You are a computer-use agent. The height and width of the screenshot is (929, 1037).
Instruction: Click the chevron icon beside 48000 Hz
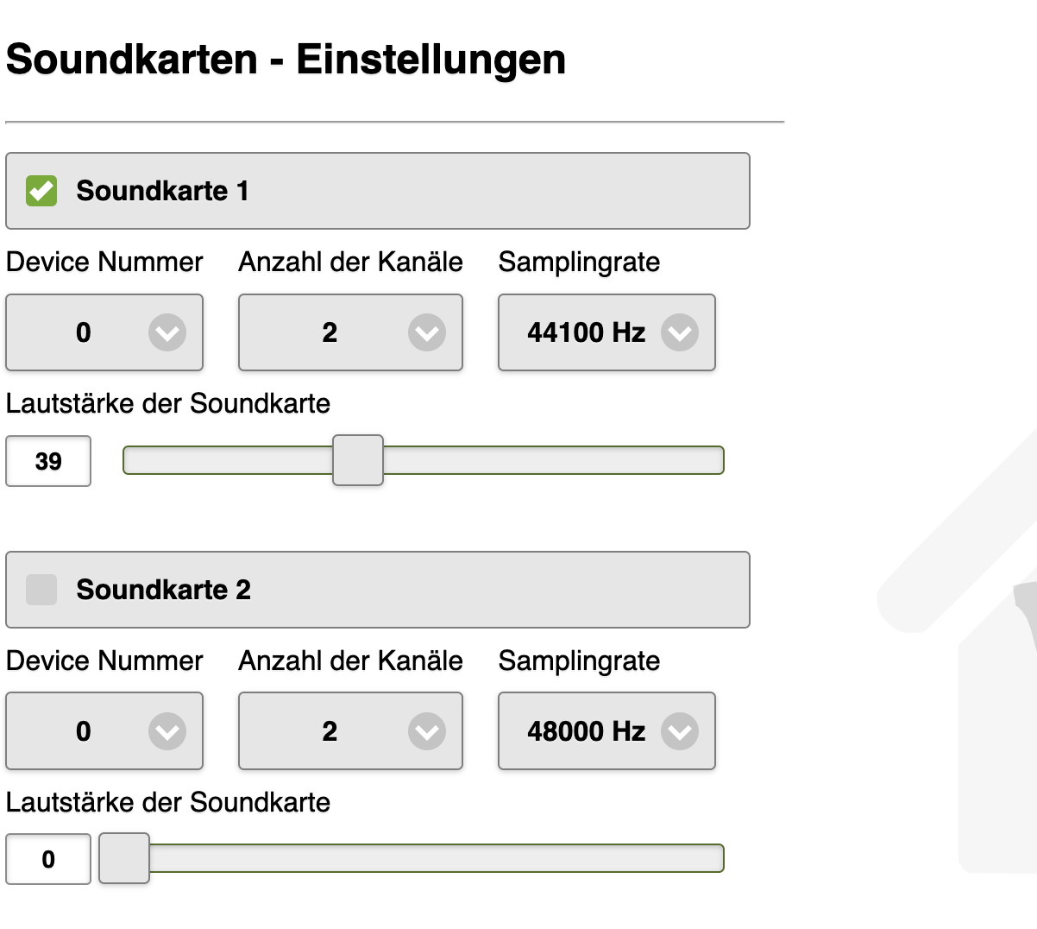click(680, 731)
